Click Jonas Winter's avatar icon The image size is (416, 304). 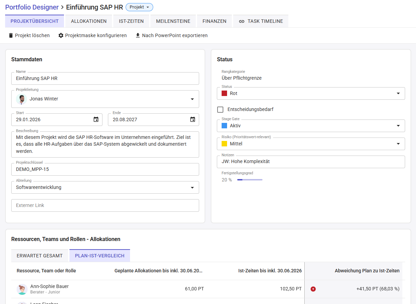(x=22, y=99)
